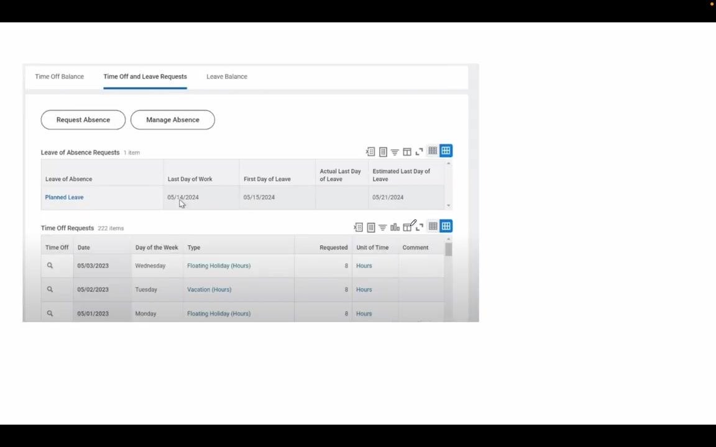Switch Time Off Requests table to compact grid

click(433, 226)
